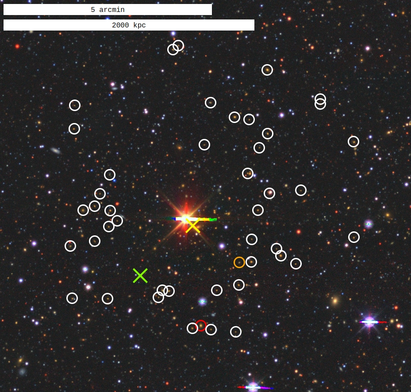Viewport: 411px width, 392px height.
Task: Click the "5 arcmin" scale bar label
Action: (x=108, y=10)
